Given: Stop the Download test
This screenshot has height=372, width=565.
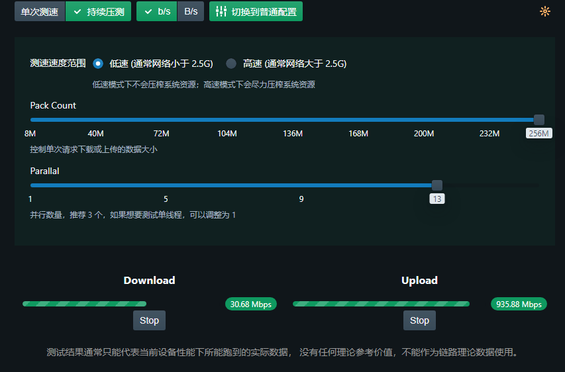Looking at the screenshot, I should click(x=149, y=320).
